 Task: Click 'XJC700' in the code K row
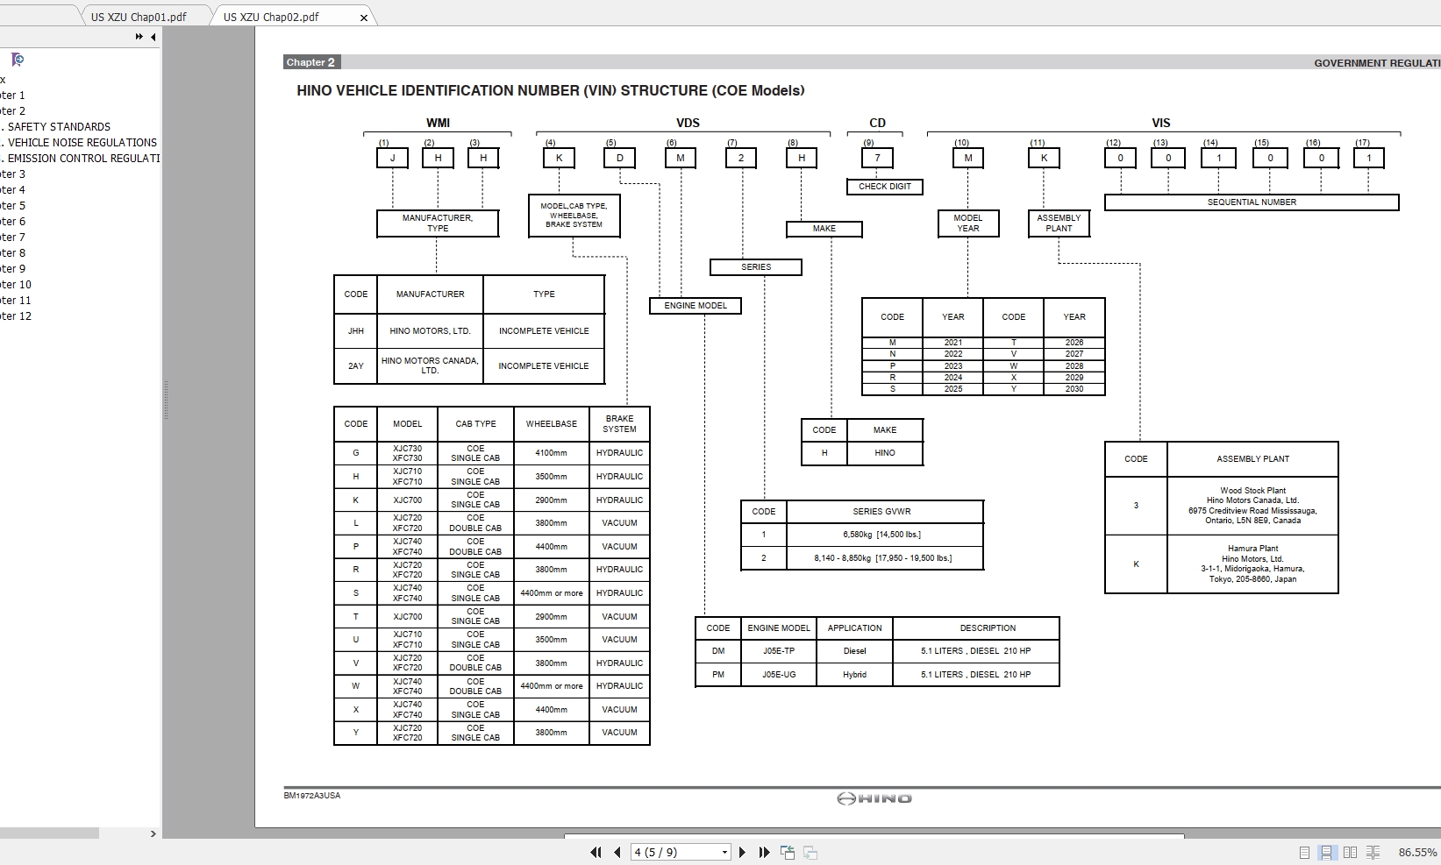[x=408, y=500]
